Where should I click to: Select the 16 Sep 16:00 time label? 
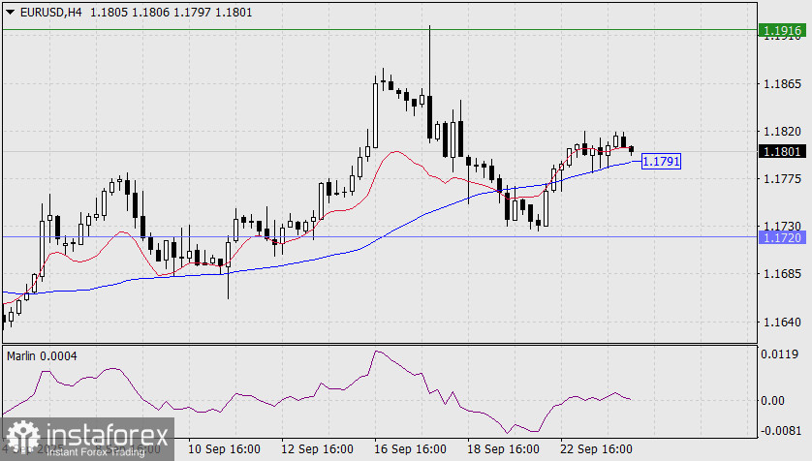[x=410, y=449]
